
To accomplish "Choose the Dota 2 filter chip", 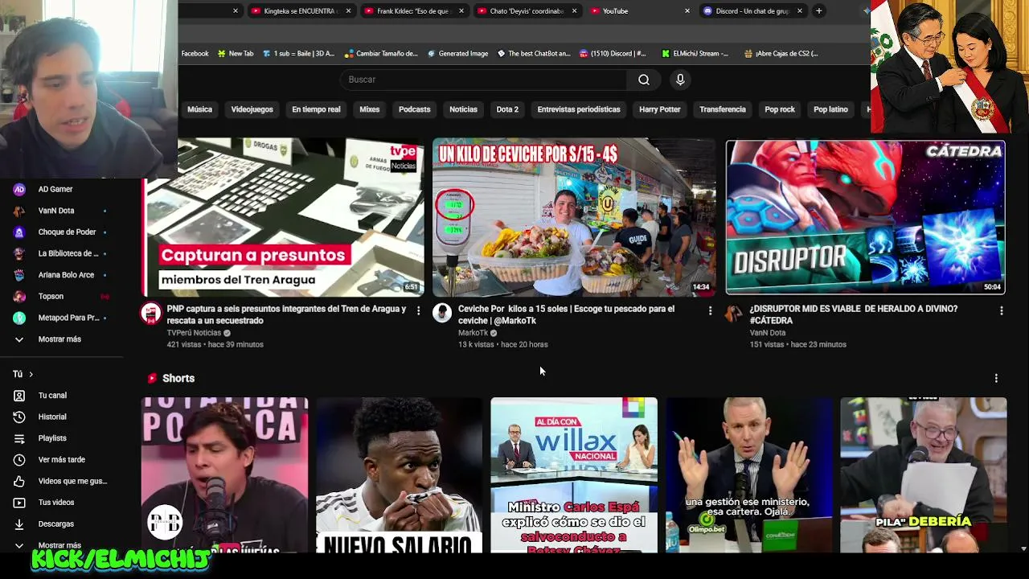I will point(507,109).
